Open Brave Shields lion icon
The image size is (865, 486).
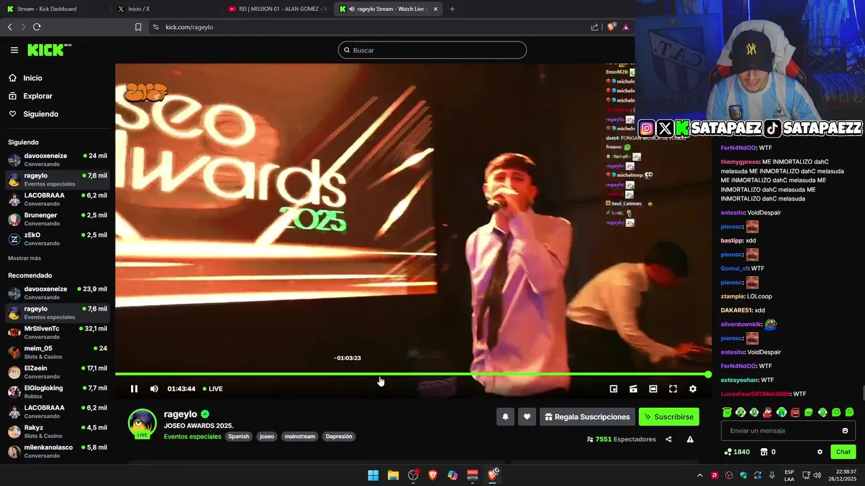(x=611, y=27)
